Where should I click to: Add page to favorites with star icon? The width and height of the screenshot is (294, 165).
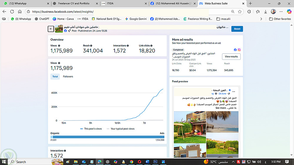pyautogui.click(x=240, y=12)
